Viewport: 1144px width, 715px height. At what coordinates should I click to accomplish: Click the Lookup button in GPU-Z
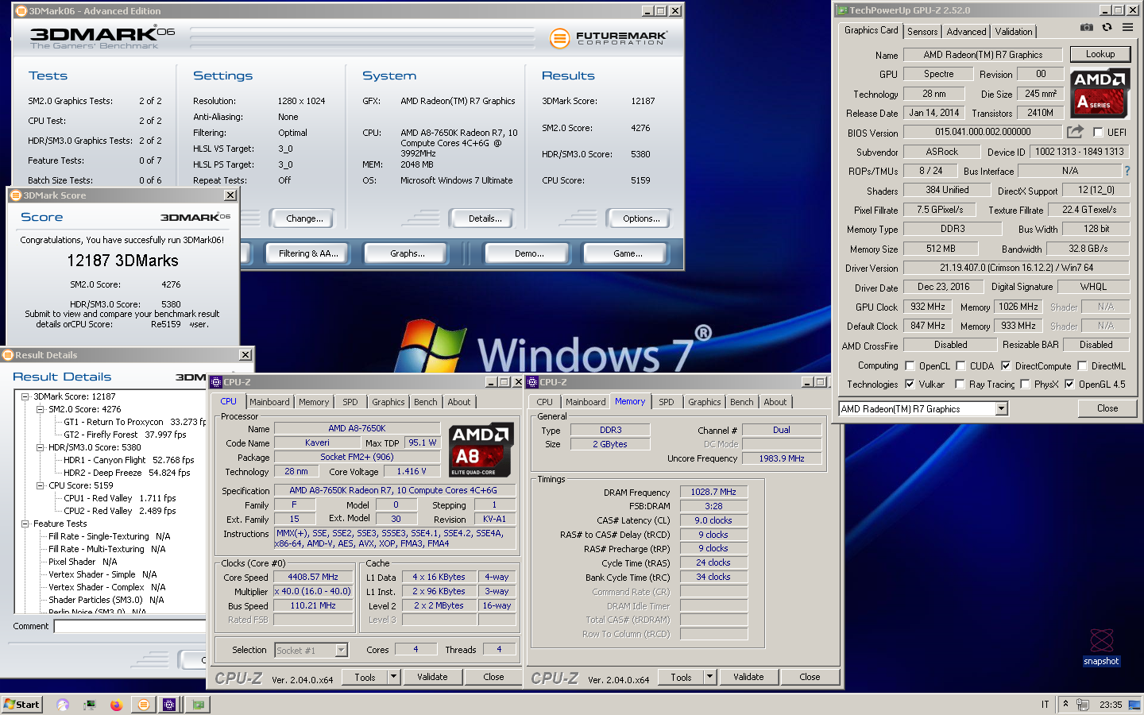(1100, 54)
